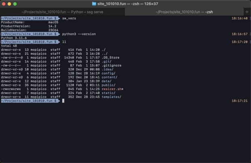Click the resizer.sh executable name
Screen dimensions: 251x163
coord(113,89)
